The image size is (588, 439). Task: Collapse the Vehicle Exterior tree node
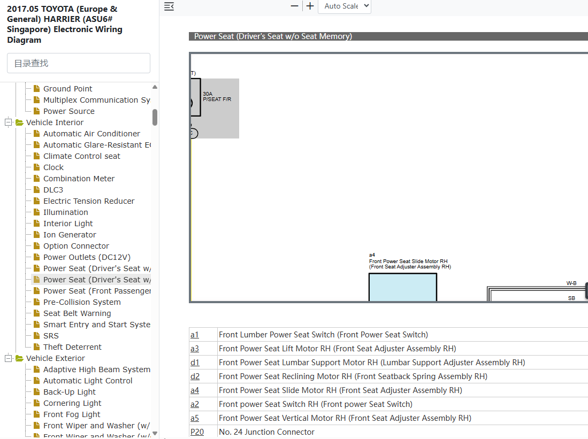coord(8,358)
